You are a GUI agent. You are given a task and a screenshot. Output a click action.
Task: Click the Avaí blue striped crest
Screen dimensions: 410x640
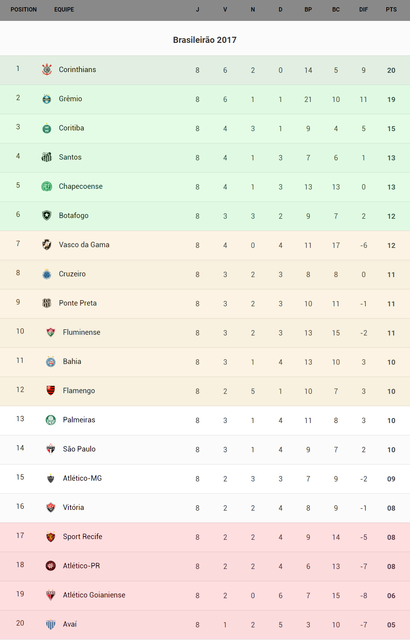[51, 624]
